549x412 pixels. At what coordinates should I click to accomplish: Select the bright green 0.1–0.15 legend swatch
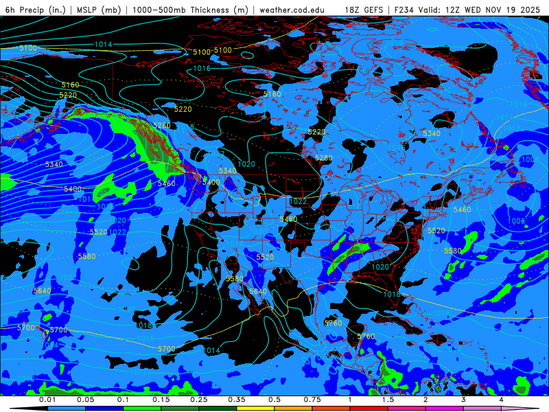pos(142,409)
